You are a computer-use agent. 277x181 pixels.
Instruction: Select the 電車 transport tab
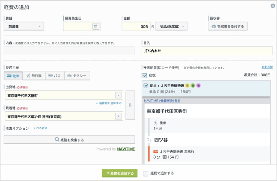[13, 75]
